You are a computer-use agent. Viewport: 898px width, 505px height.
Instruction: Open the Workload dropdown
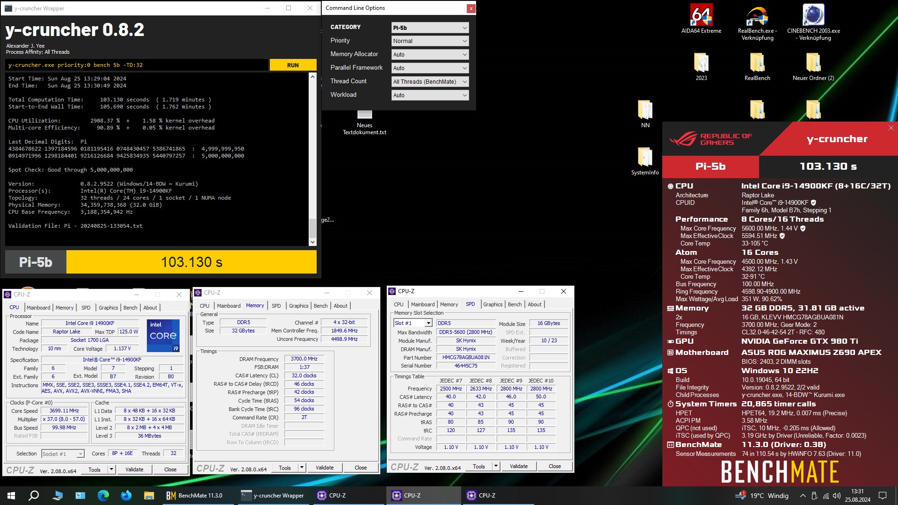tap(430, 95)
